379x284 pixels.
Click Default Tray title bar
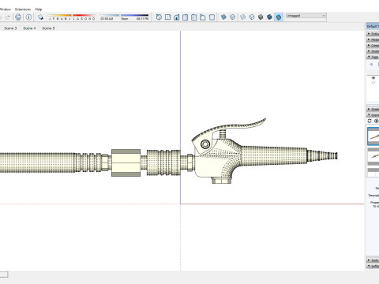tap(373, 27)
